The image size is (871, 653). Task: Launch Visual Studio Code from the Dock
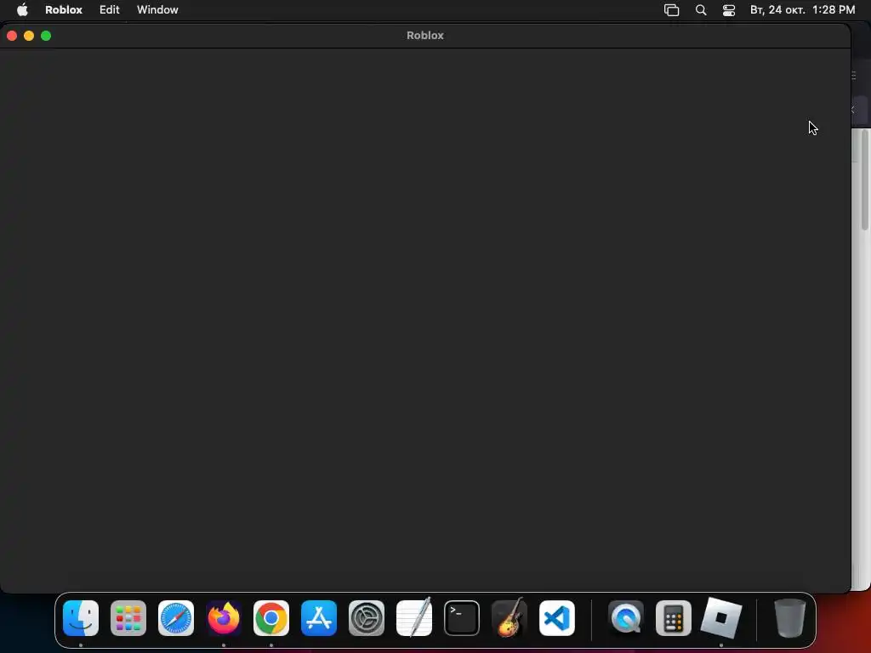557,618
